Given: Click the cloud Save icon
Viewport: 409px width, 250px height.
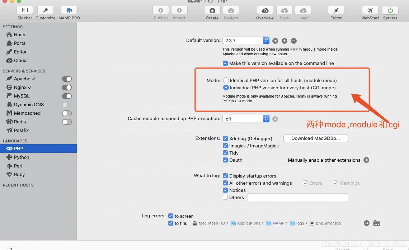Looking at the screenshot, I should tap(284, 10).
